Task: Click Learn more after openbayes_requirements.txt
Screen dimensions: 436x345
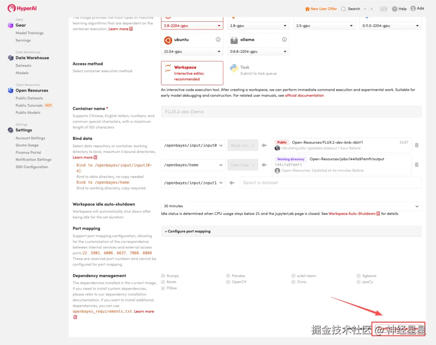Action: click(x=144, y=312)
